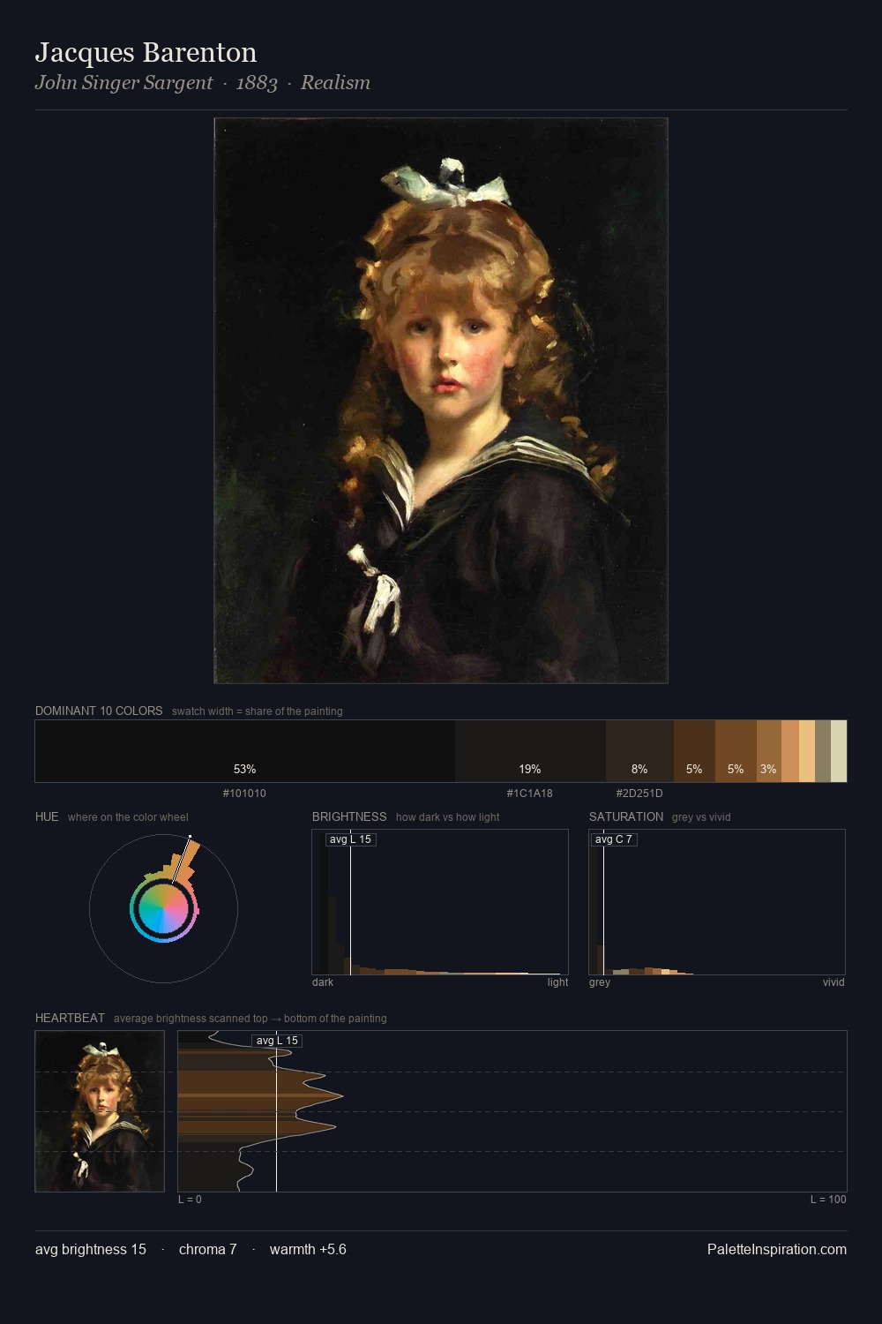This screenshot has width=882, height=1324.
Task: Click the hex code '#1C1A18'
Action: pyautogui.click(x=529, y=794)
